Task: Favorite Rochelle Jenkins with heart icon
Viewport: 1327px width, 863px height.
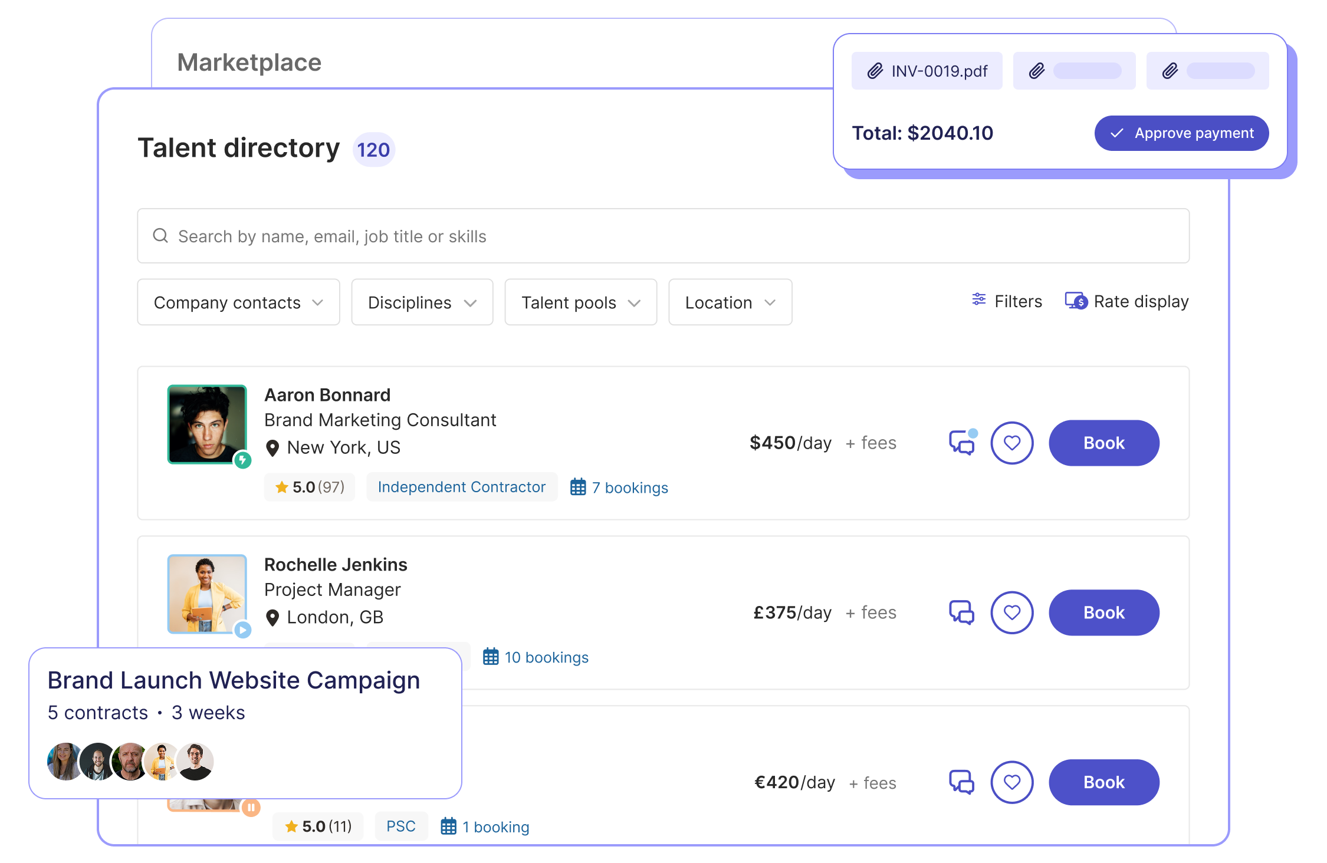Action: (1011, 612)
